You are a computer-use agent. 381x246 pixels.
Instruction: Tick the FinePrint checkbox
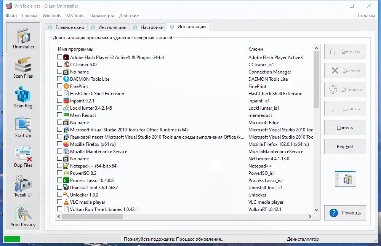59,86
